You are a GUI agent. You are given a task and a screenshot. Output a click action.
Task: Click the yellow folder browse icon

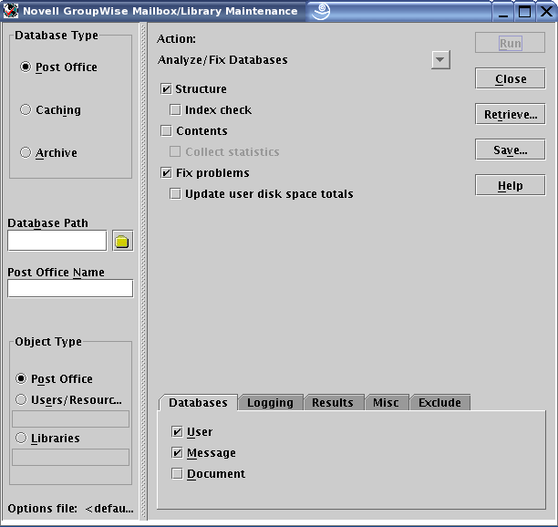pyautogui.click(x=123, y=241)
